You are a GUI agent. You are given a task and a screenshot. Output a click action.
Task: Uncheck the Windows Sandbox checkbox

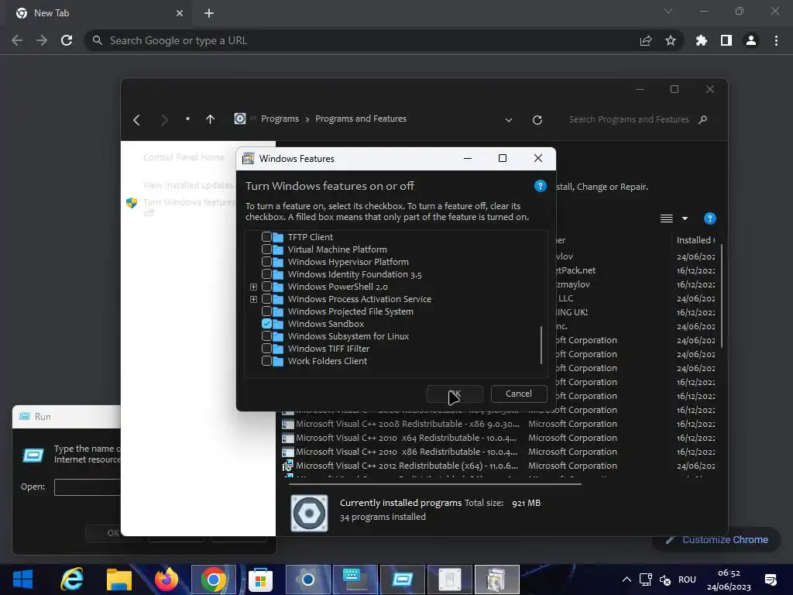coord(266,323)
